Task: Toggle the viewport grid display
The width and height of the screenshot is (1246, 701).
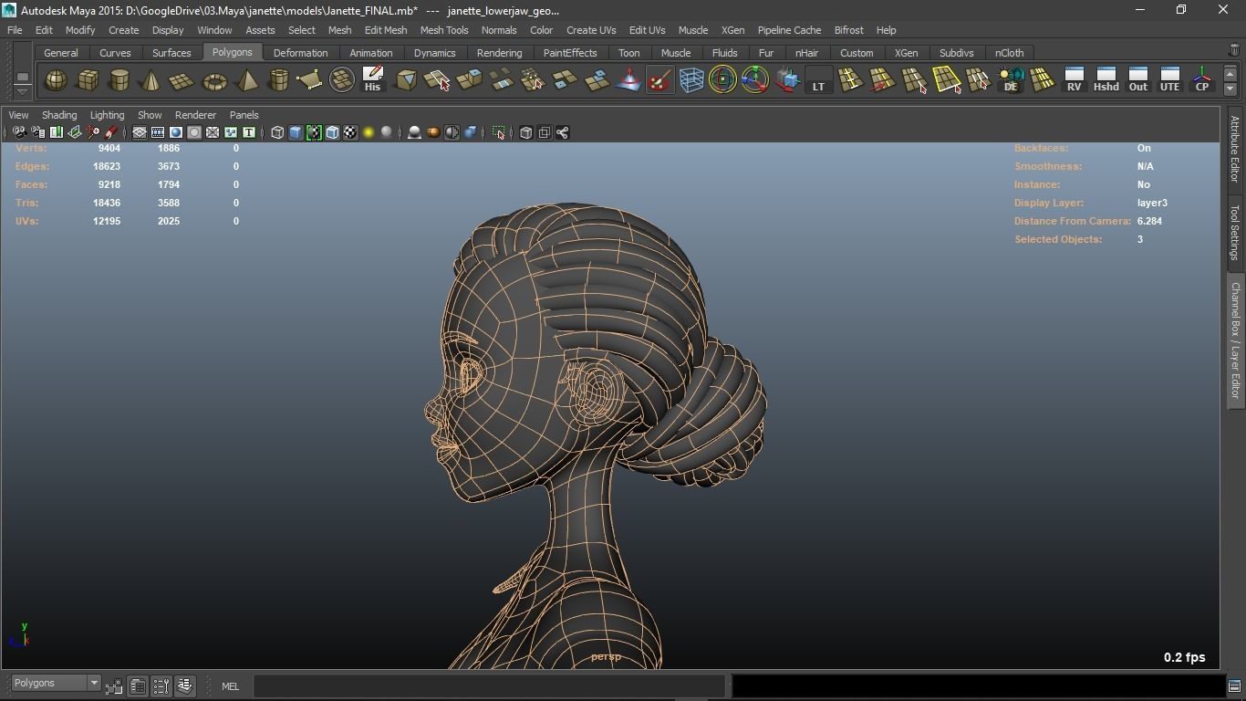Action: [140, 132]
